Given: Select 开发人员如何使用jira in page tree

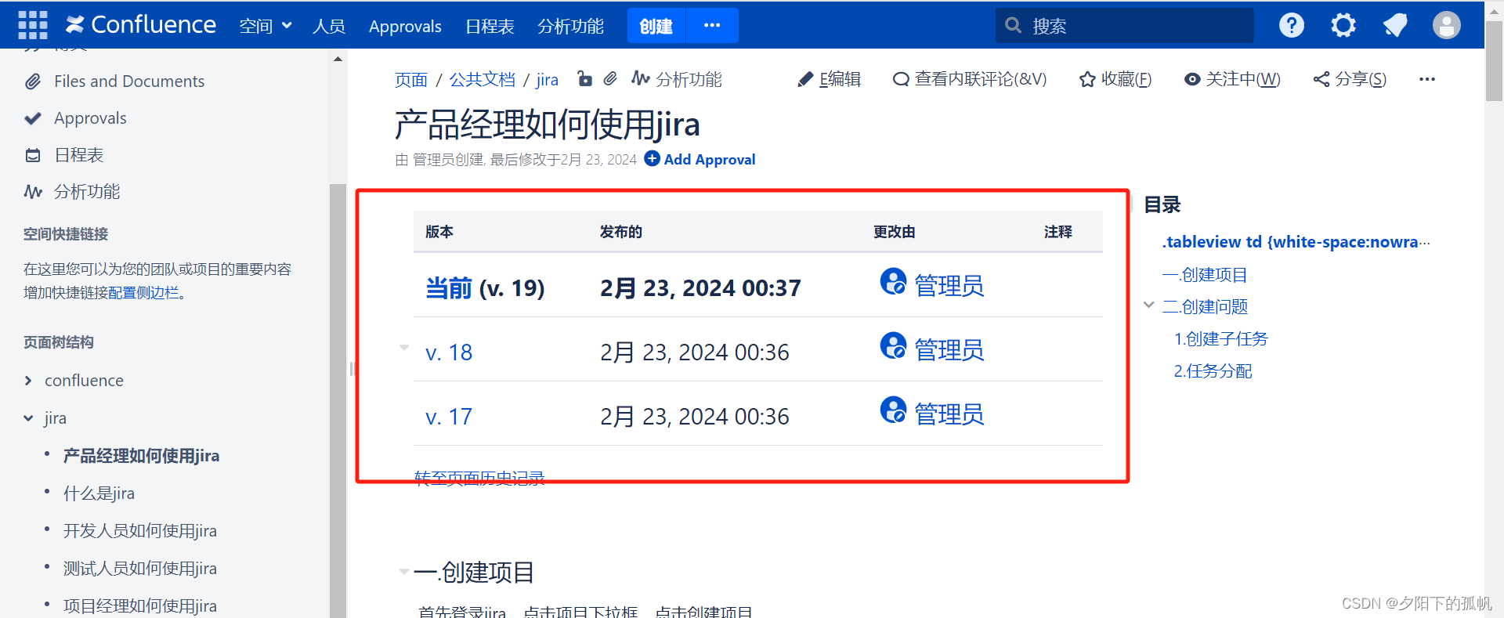Looking at the screenshot, I should [x=139, y=531].
